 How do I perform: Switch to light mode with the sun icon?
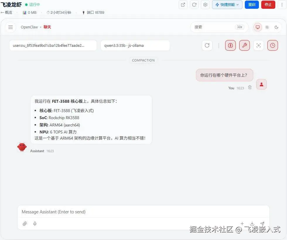[267, 27]
